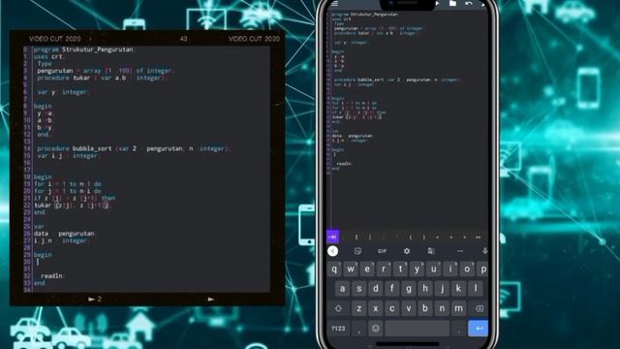Run the program with the play icon

click(438, 4)
